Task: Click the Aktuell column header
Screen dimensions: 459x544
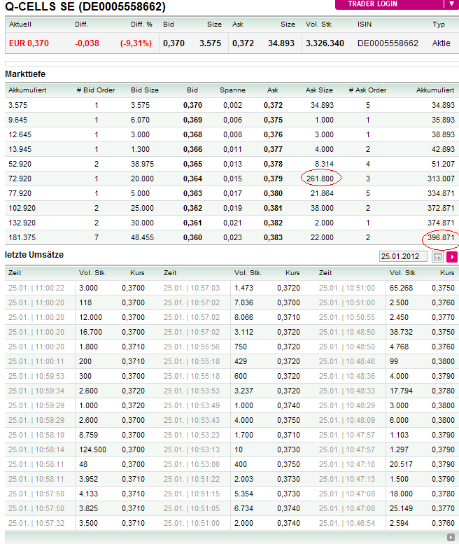Action: click(20, 25)
